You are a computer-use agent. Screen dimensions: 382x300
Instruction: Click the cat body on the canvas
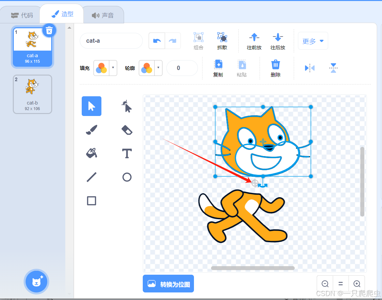click(243, 216)
